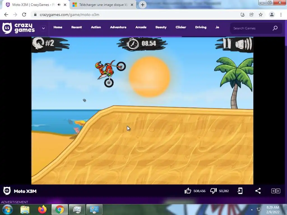Dislike the game with thumbs down
The height and width of the screenshot is (215, 287).
pyautogui.click(x=213, y=191)
